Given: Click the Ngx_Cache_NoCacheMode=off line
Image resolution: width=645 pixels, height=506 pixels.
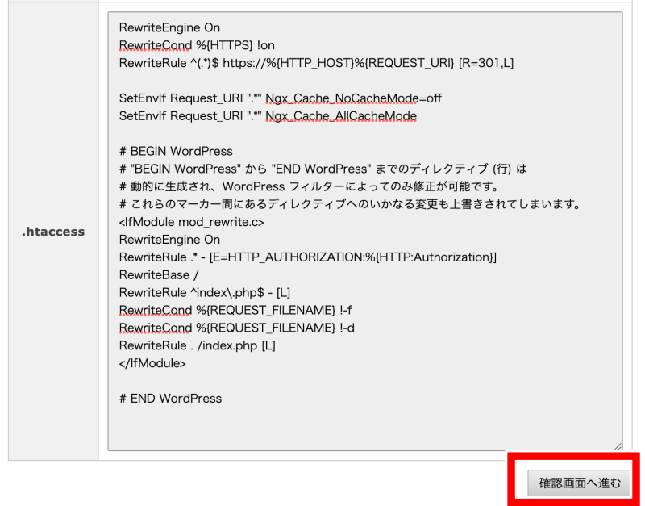Looking at the screenshot, I should [x=280, y=98].
